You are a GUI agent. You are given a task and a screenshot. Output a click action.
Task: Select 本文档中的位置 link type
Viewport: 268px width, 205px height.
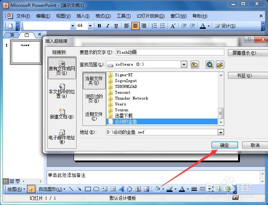(62, 91)
